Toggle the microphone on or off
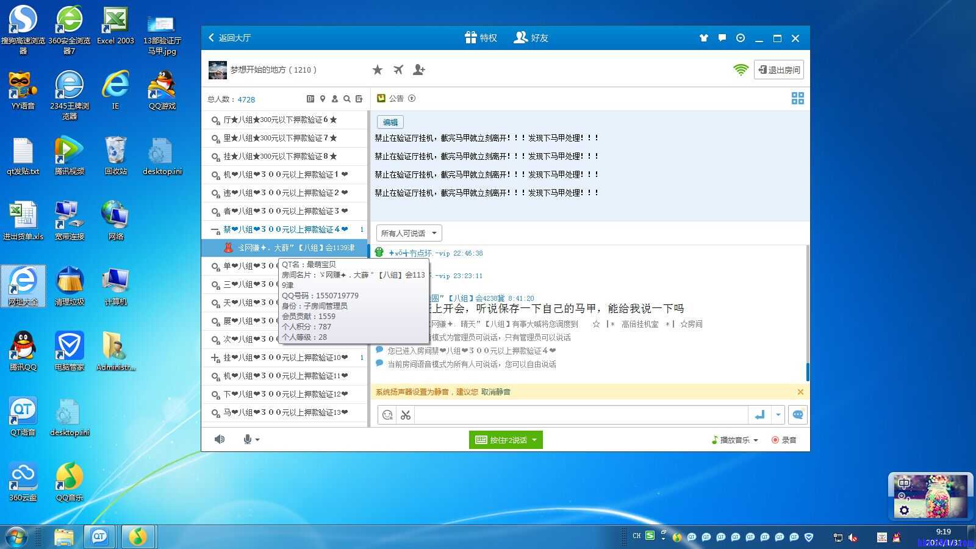This screenshot has height=549, width=976. tap(247, 439)
